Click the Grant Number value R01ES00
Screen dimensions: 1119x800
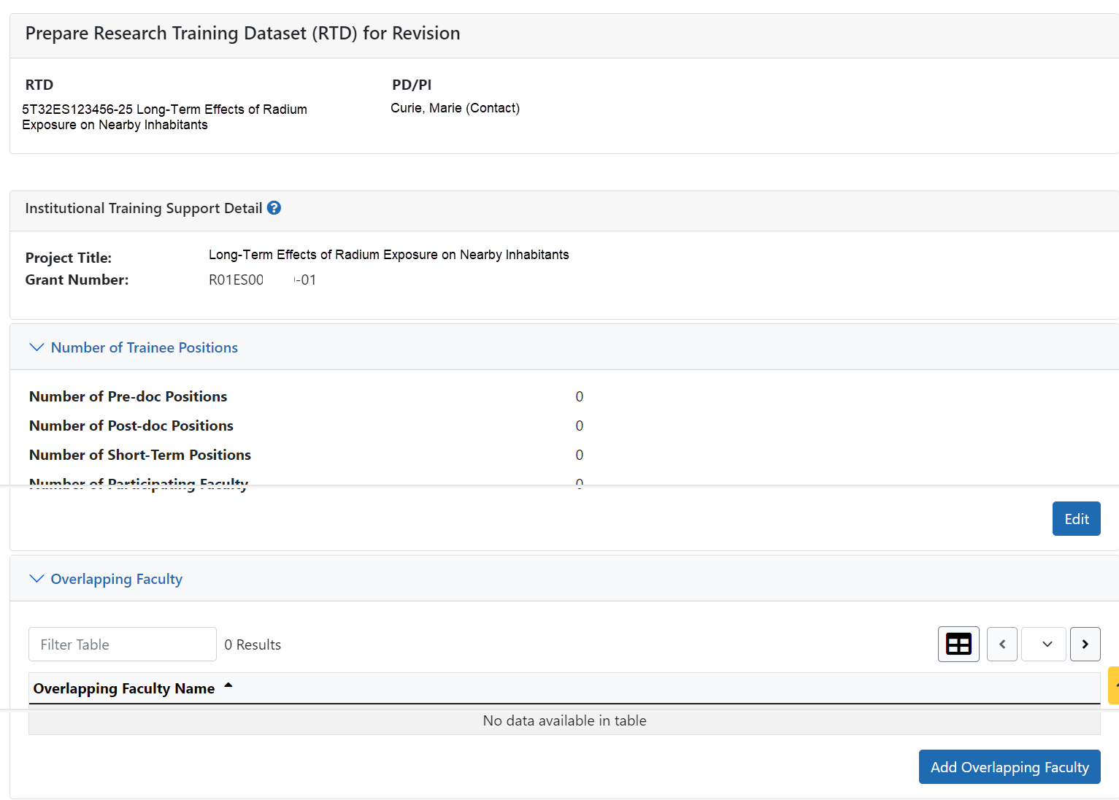[236, 280]
